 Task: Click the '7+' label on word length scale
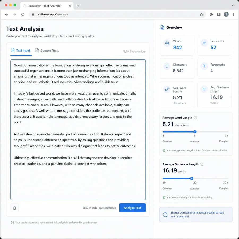[227, 136]
